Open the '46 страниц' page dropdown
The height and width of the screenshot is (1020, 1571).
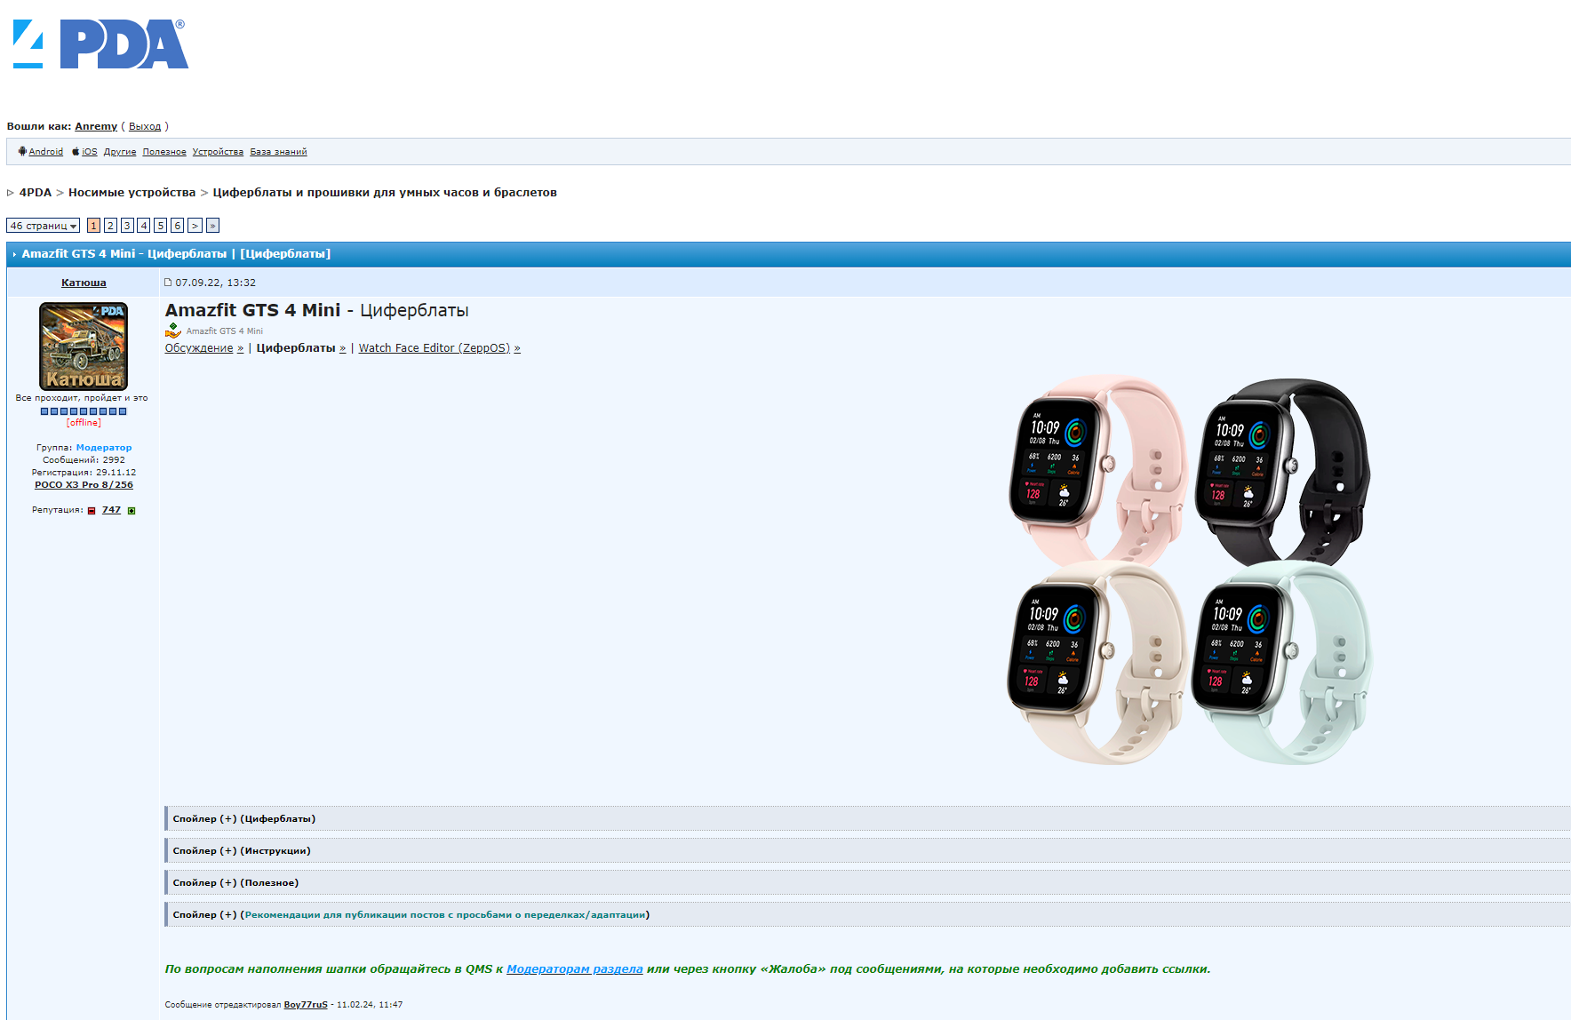(43, 226)
